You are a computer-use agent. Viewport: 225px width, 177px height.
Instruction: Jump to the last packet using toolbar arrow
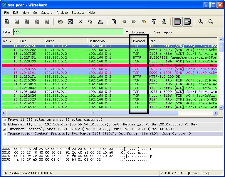(x=164, y=22)
